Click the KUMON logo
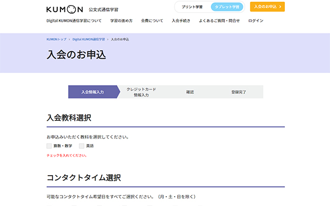This screenshot has width=330, height=206. tap(64, 9)
